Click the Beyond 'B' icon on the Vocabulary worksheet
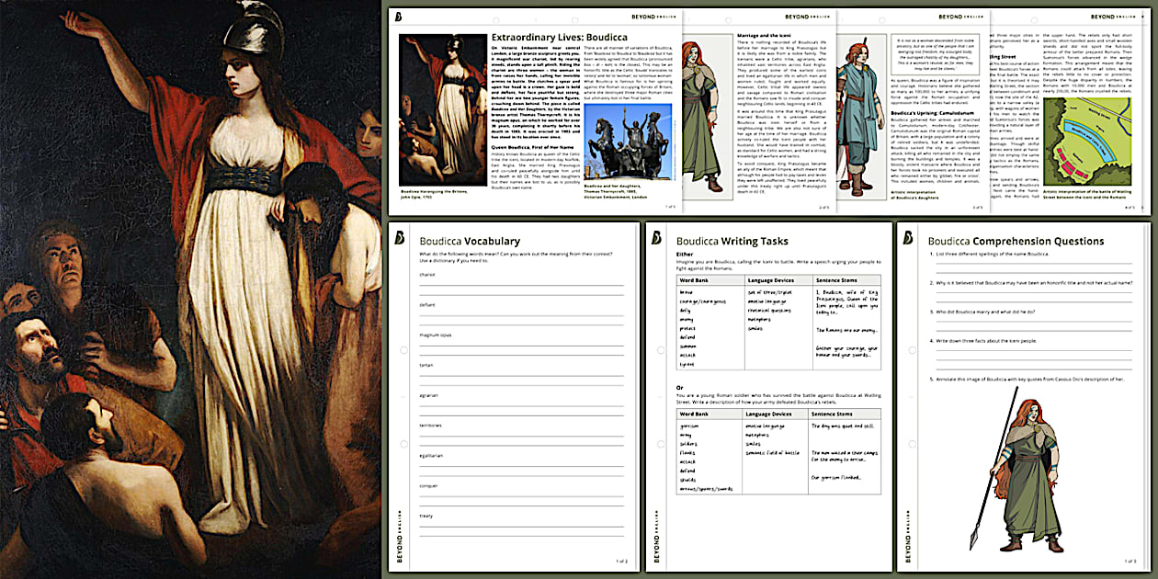The image size is (1158, 579). [399, 237]
